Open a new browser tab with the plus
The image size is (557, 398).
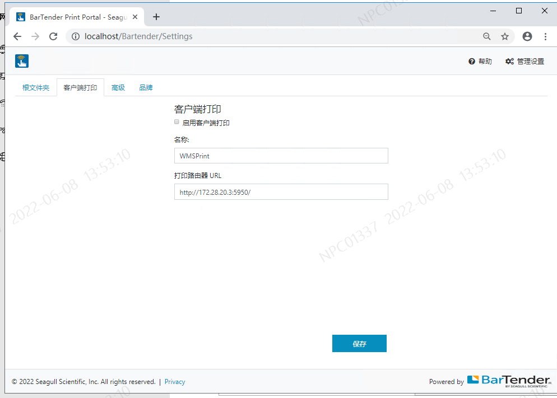[156, 17]
